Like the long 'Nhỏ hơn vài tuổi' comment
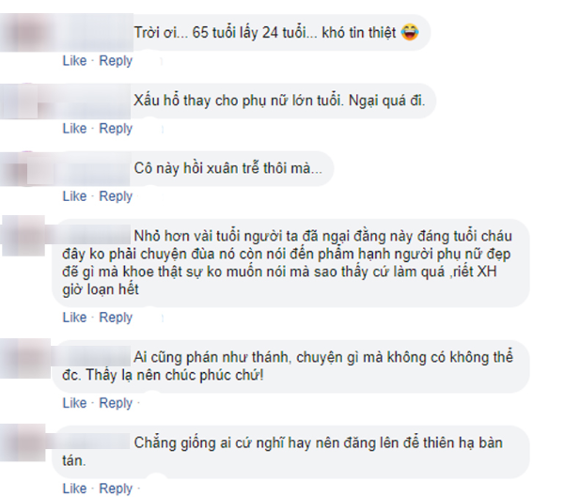 click(x=74, y=318)
